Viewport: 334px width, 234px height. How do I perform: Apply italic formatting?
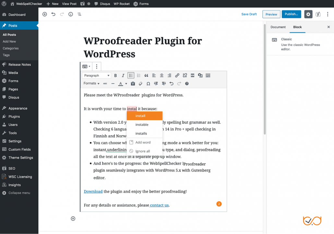(x=123, y=75)
